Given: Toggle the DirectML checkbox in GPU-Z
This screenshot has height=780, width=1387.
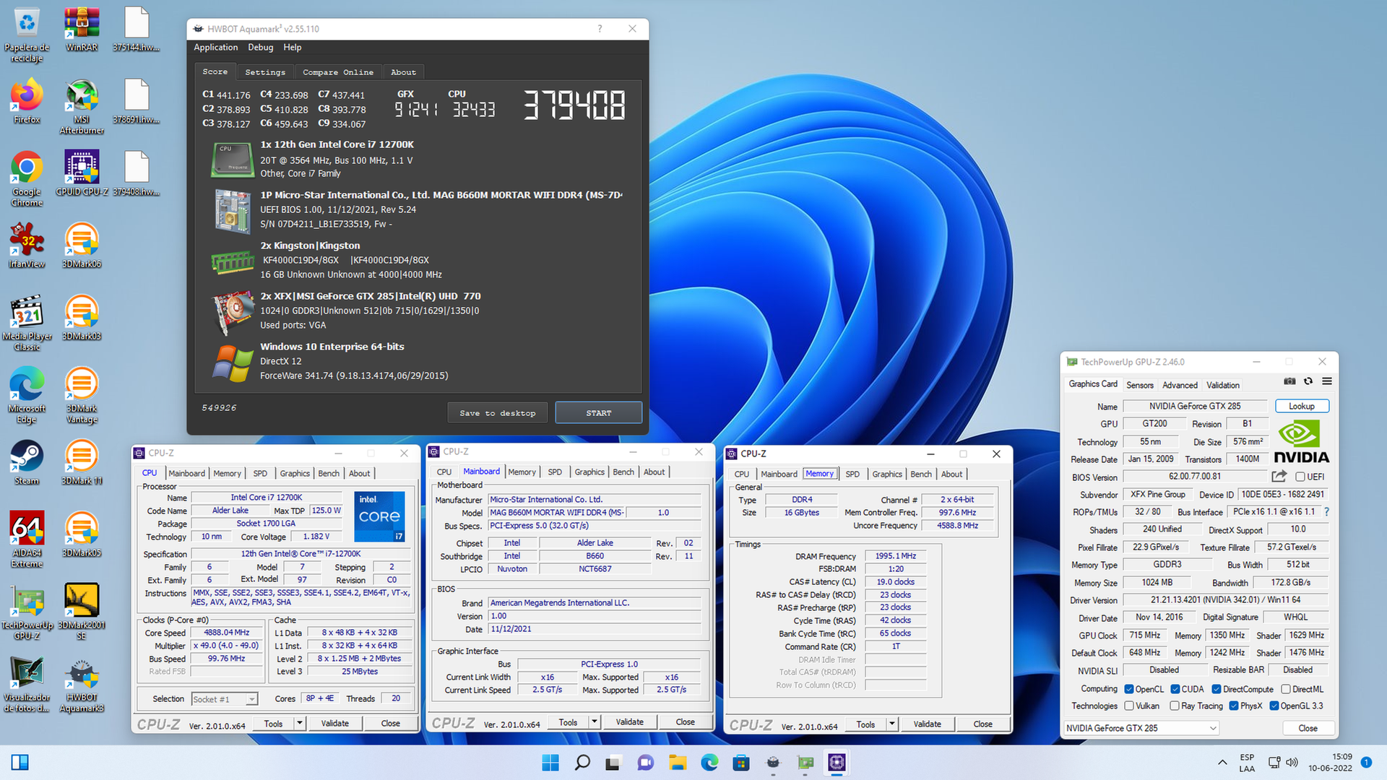Looking at the screenshot, I should point(1286,689).
